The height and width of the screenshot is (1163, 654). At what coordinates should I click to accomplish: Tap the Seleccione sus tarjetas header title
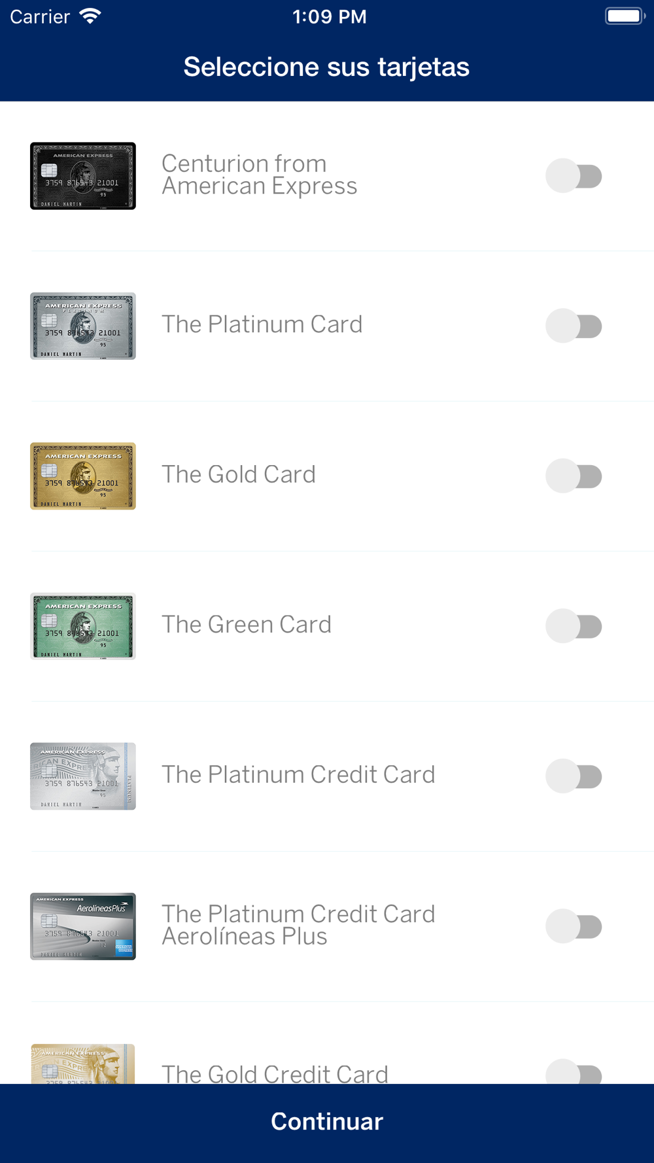click(326, 67)
